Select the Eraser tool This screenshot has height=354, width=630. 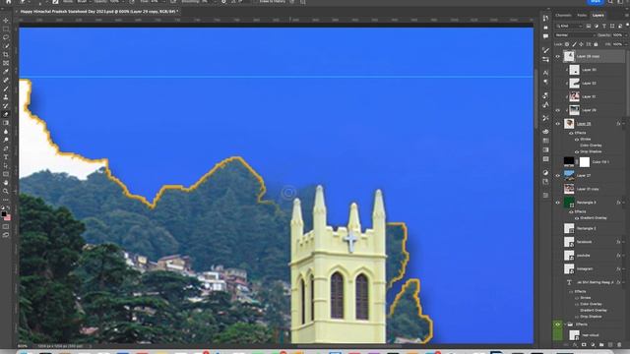tap(6, 114)
